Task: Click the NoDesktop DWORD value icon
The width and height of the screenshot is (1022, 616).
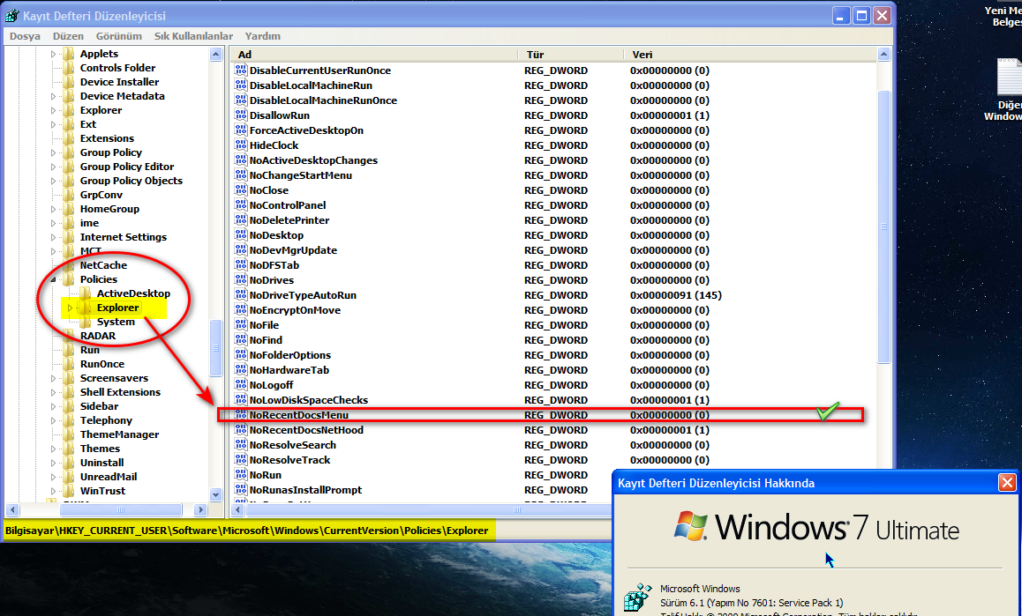Action: 241,235
